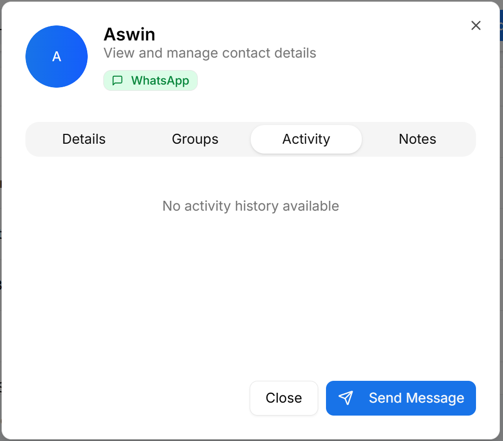This screenshot has height=441, width=503.
Task: Click the send arrow inside Send Message button
Action: (346, 398)
